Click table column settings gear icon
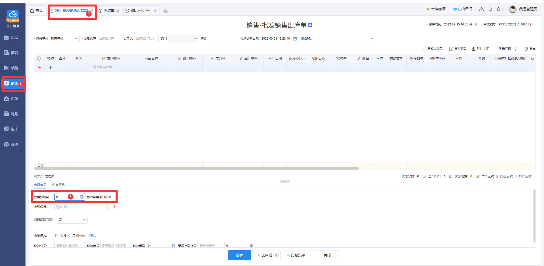The width and height of the screenshot is (544, 266). point(39,59)
